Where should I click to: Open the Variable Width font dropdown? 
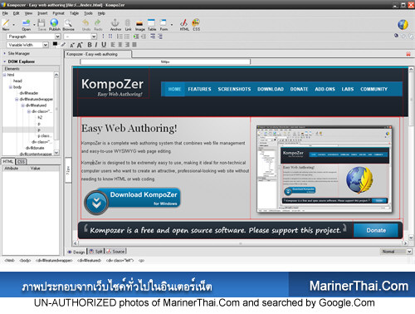[x=27, y=45]
